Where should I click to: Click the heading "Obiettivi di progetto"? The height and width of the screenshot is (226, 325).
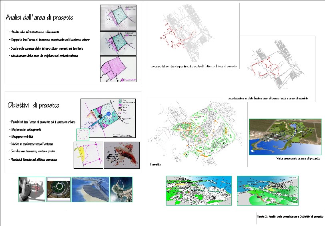[x=33, y=105]
